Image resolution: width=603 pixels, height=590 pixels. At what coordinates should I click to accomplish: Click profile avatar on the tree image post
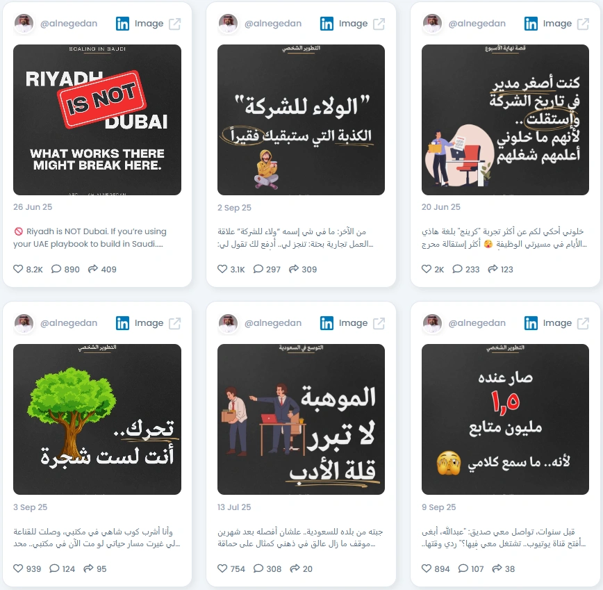[x=24, y=323]
